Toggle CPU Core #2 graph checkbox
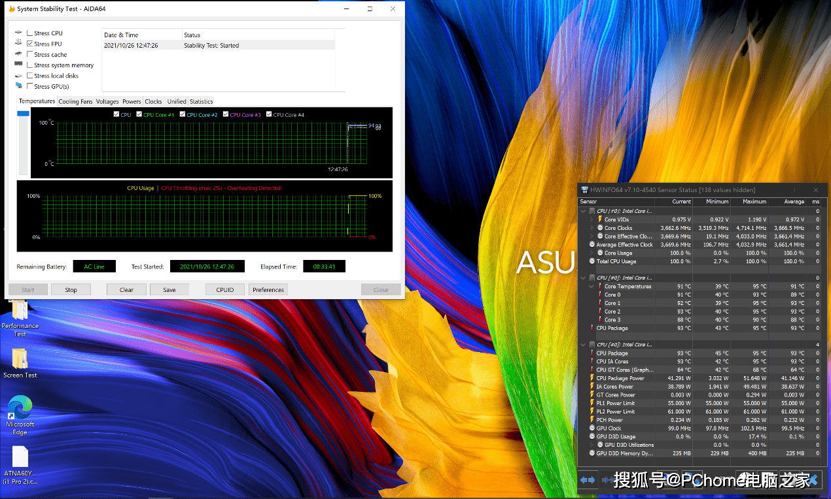The width and height of the screenshot is (831, 499). point(183,114)
